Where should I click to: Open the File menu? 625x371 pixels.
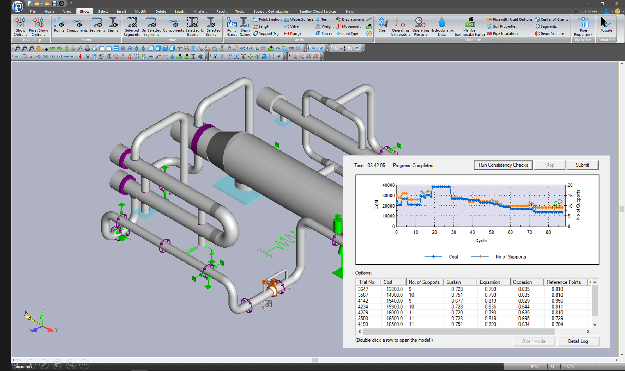pos(32,11)
